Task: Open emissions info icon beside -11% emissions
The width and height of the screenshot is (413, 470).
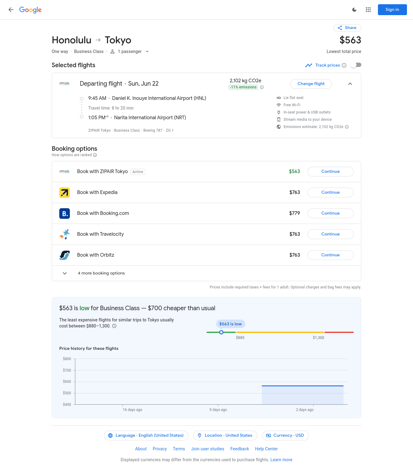Action: tap(262, 87)
